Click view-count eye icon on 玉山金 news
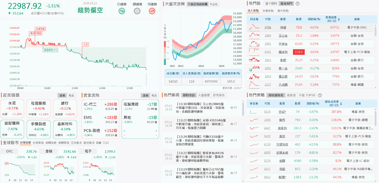The height and width of the screenshot is (183, 379). [232, 108]
